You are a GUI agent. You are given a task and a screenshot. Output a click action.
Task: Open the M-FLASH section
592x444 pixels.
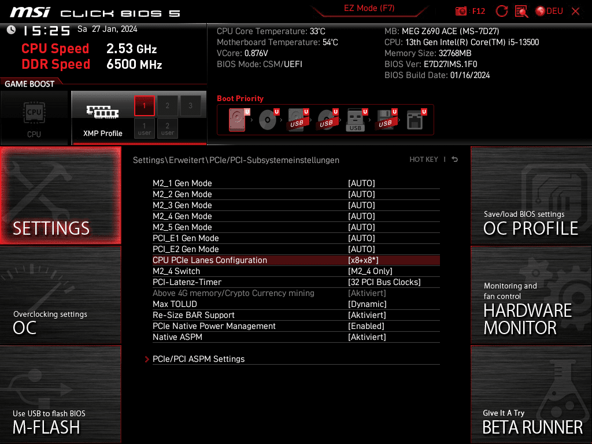(x=60, y=394)
